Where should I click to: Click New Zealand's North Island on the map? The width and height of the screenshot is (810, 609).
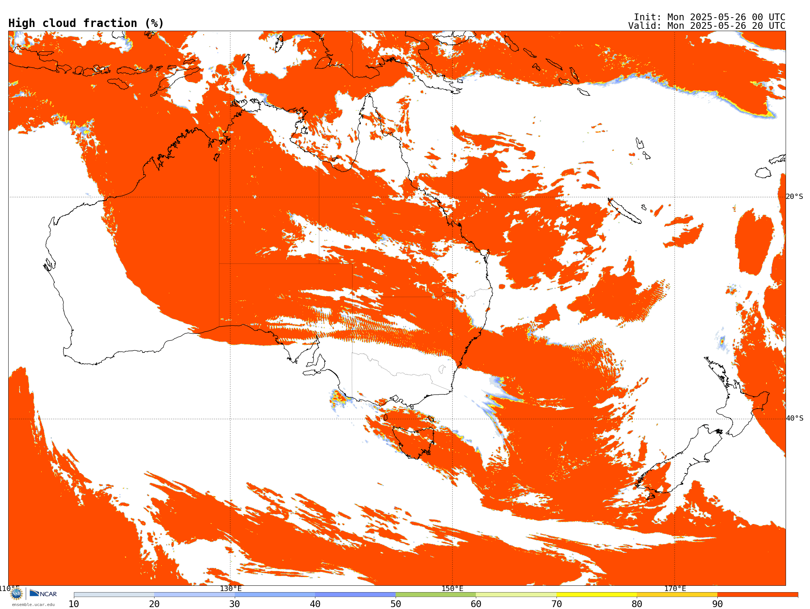737,397
